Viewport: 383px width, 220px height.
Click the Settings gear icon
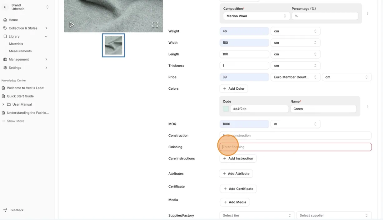click(5, 68)
